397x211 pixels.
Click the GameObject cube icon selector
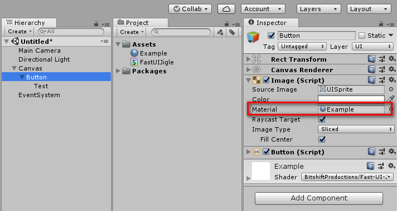tap(253, 37)
